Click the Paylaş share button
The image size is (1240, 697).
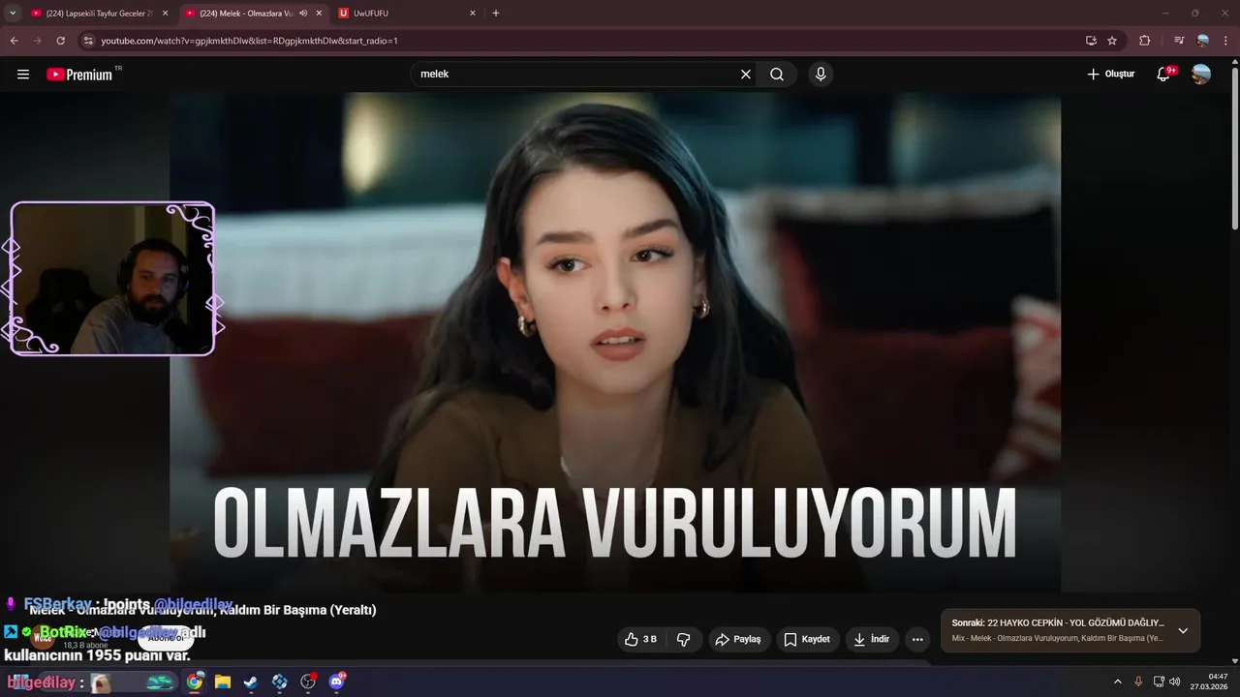click(738, 639)
